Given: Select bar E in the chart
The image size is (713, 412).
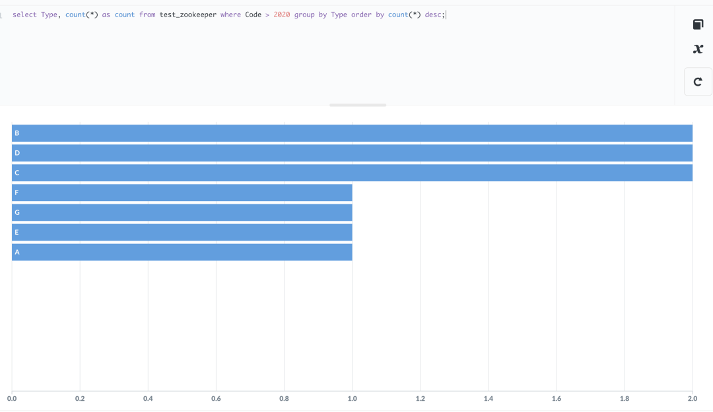Looking at the screenshot, I should 182,232.
